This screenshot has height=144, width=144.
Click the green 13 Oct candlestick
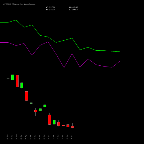(54, 122)
